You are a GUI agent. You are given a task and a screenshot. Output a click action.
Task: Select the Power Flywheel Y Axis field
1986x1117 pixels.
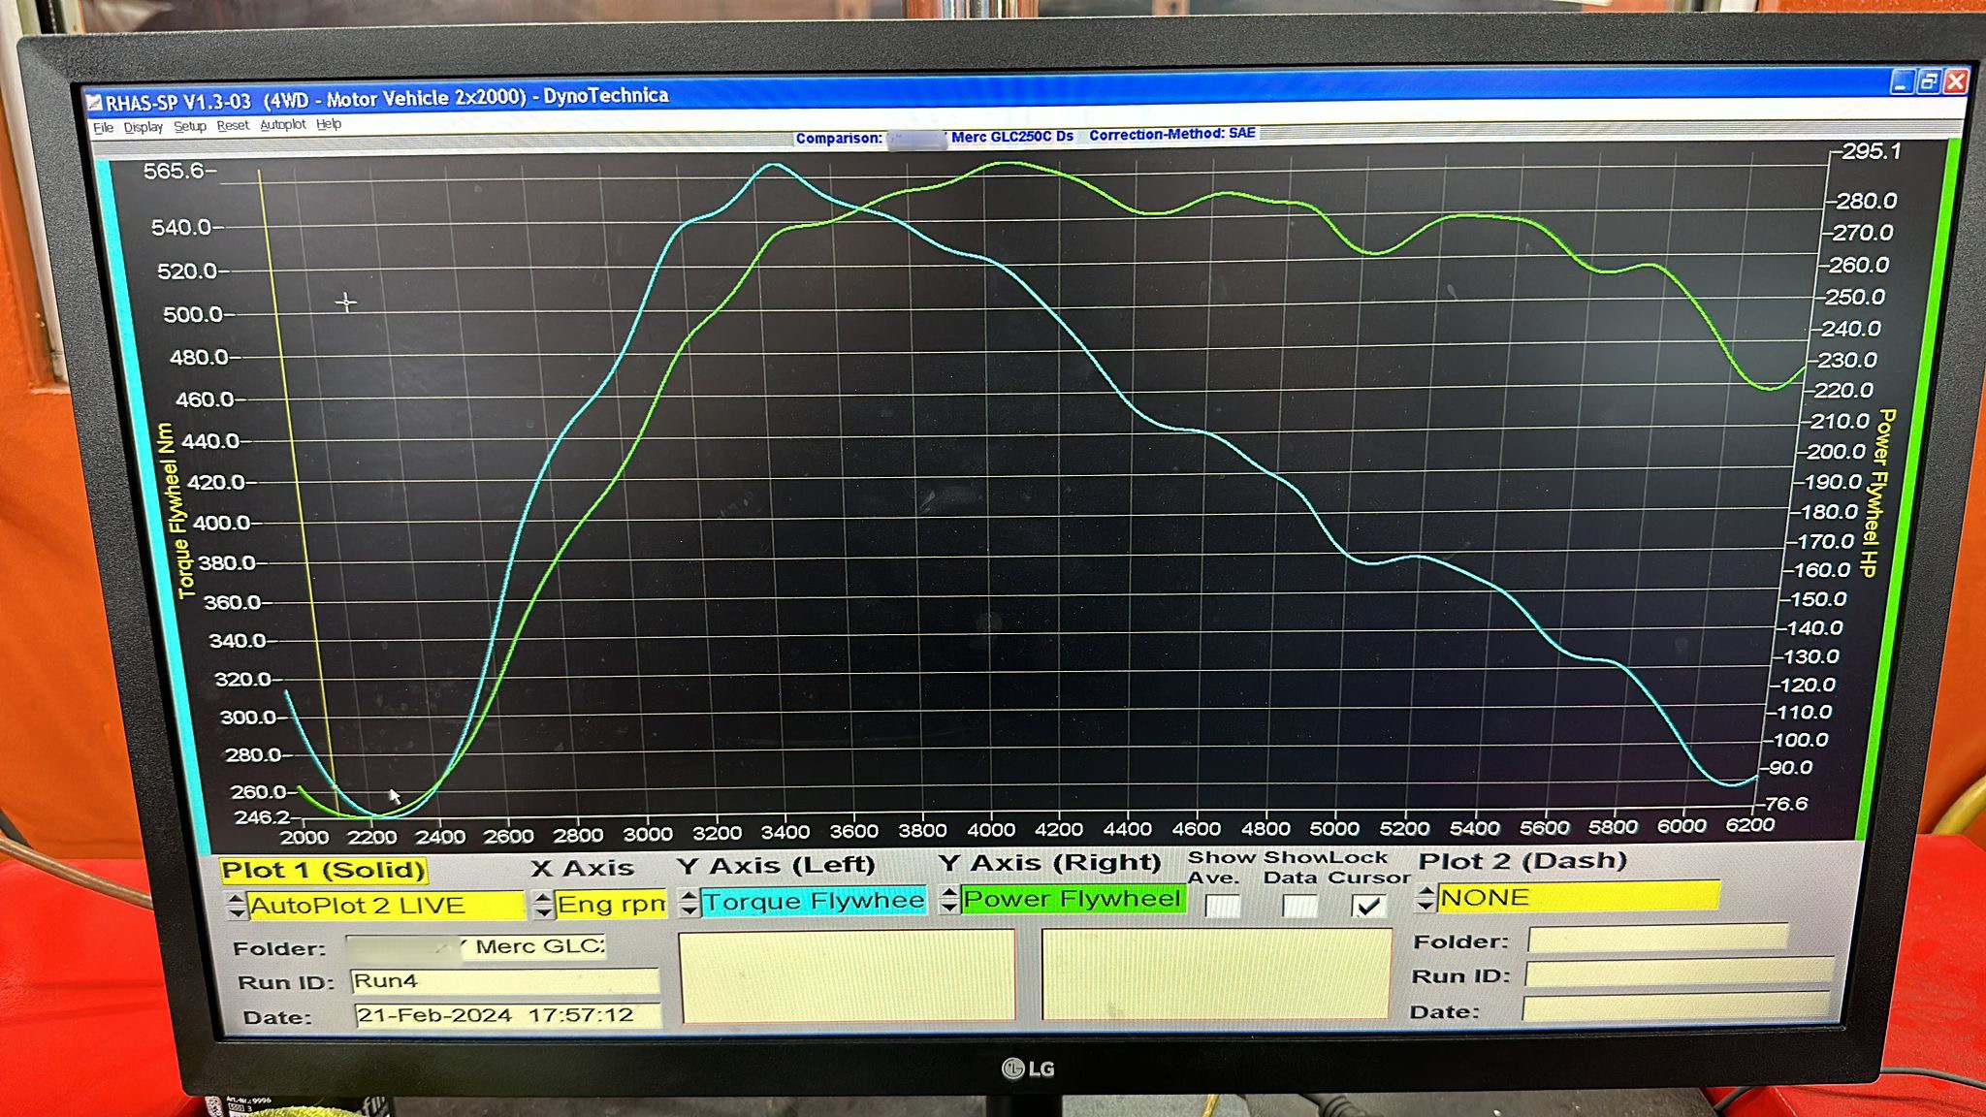[x=1073, y=899]
